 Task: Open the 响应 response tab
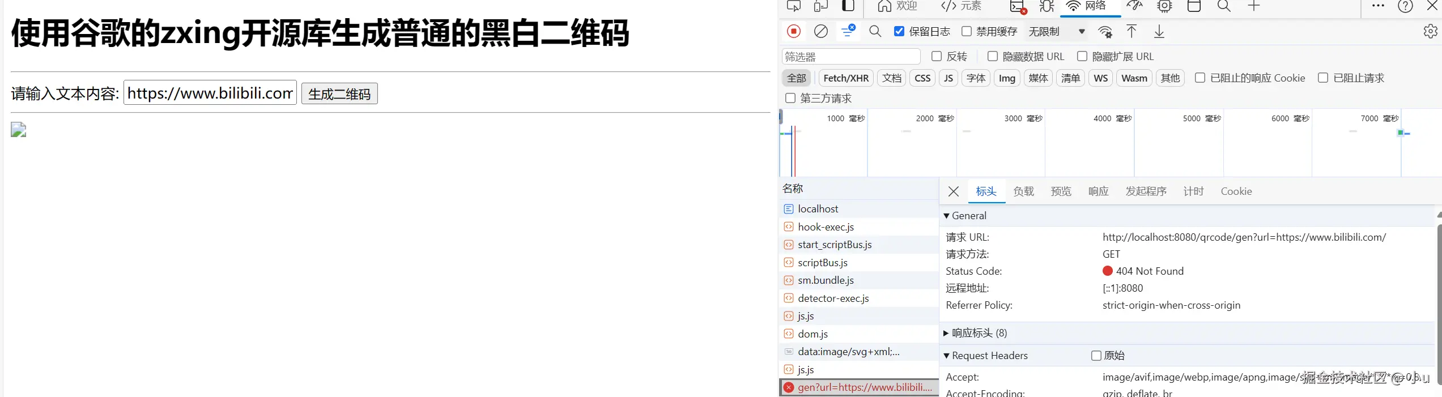tap(1098, 191)
